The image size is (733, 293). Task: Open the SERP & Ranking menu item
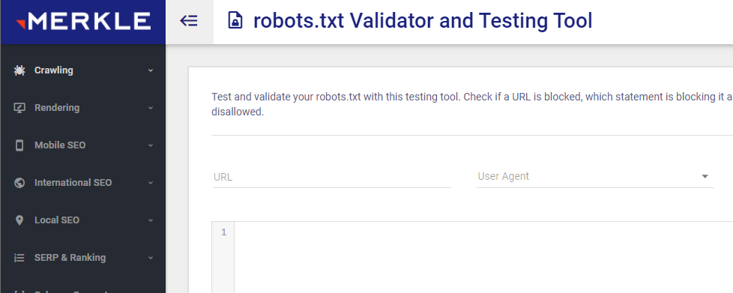(83, 258)
